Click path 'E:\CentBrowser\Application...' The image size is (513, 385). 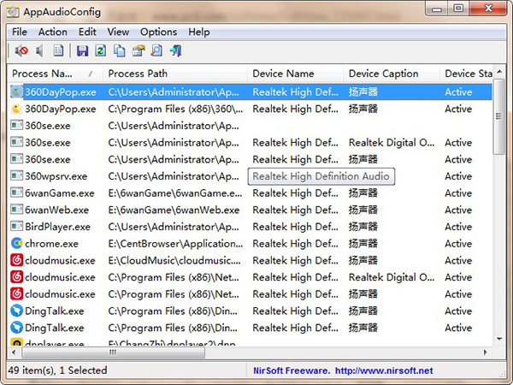[x=175, y=244]
